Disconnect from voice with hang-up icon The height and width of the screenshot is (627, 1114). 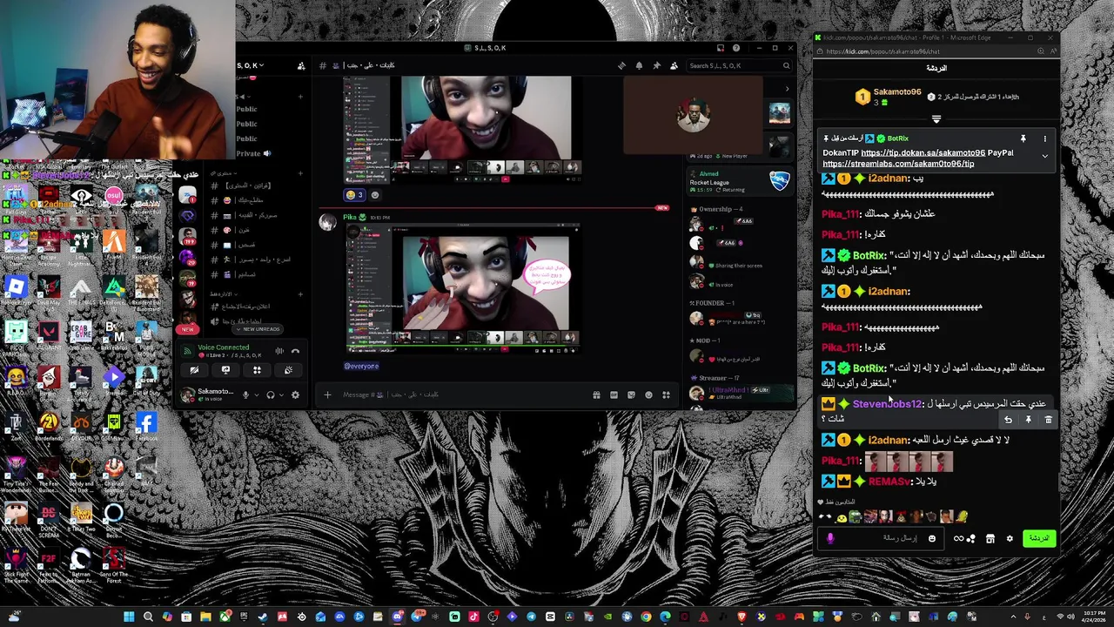tap(295, 351)
